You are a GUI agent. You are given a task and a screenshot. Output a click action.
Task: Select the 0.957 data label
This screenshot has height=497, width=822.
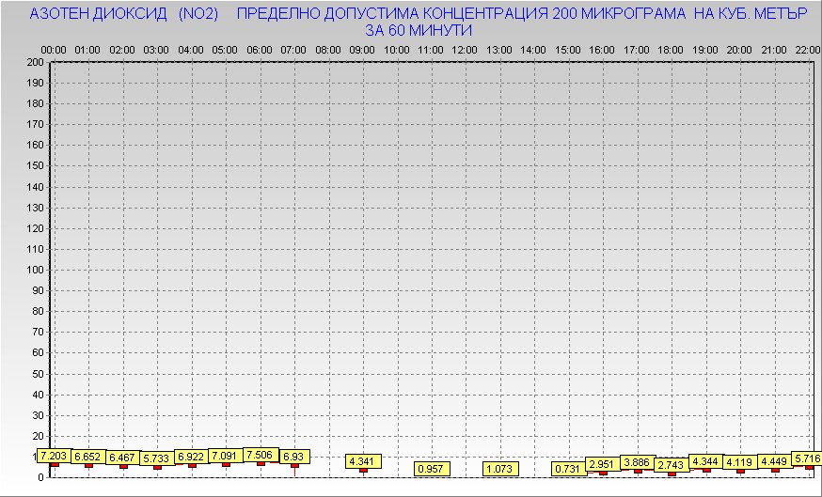point(432,468)
